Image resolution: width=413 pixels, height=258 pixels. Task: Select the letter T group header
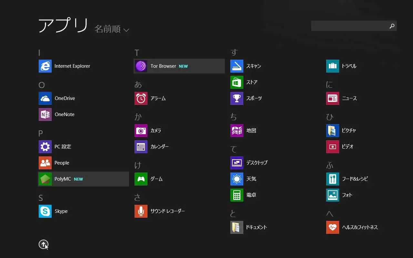[137, 53]
